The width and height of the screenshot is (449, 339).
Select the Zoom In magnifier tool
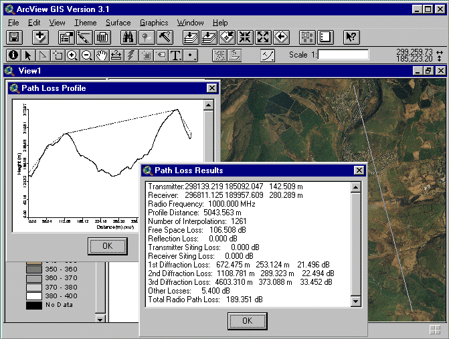point(72,55)
